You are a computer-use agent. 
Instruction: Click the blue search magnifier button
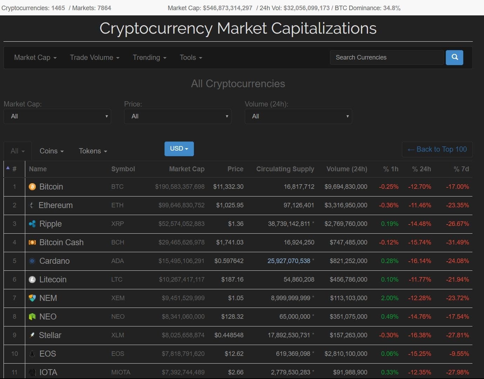pos(455,57)
